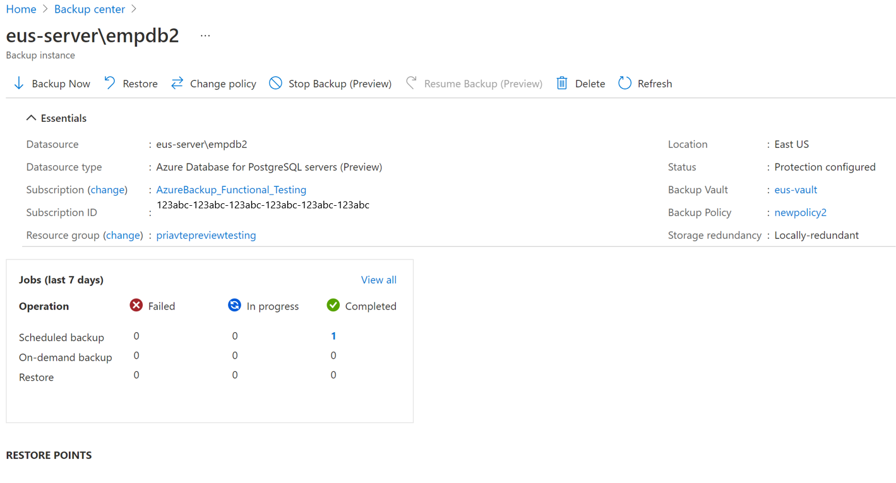Refresh the backup instance page
This screenshot has height=483, width=896.
(624, 83)
